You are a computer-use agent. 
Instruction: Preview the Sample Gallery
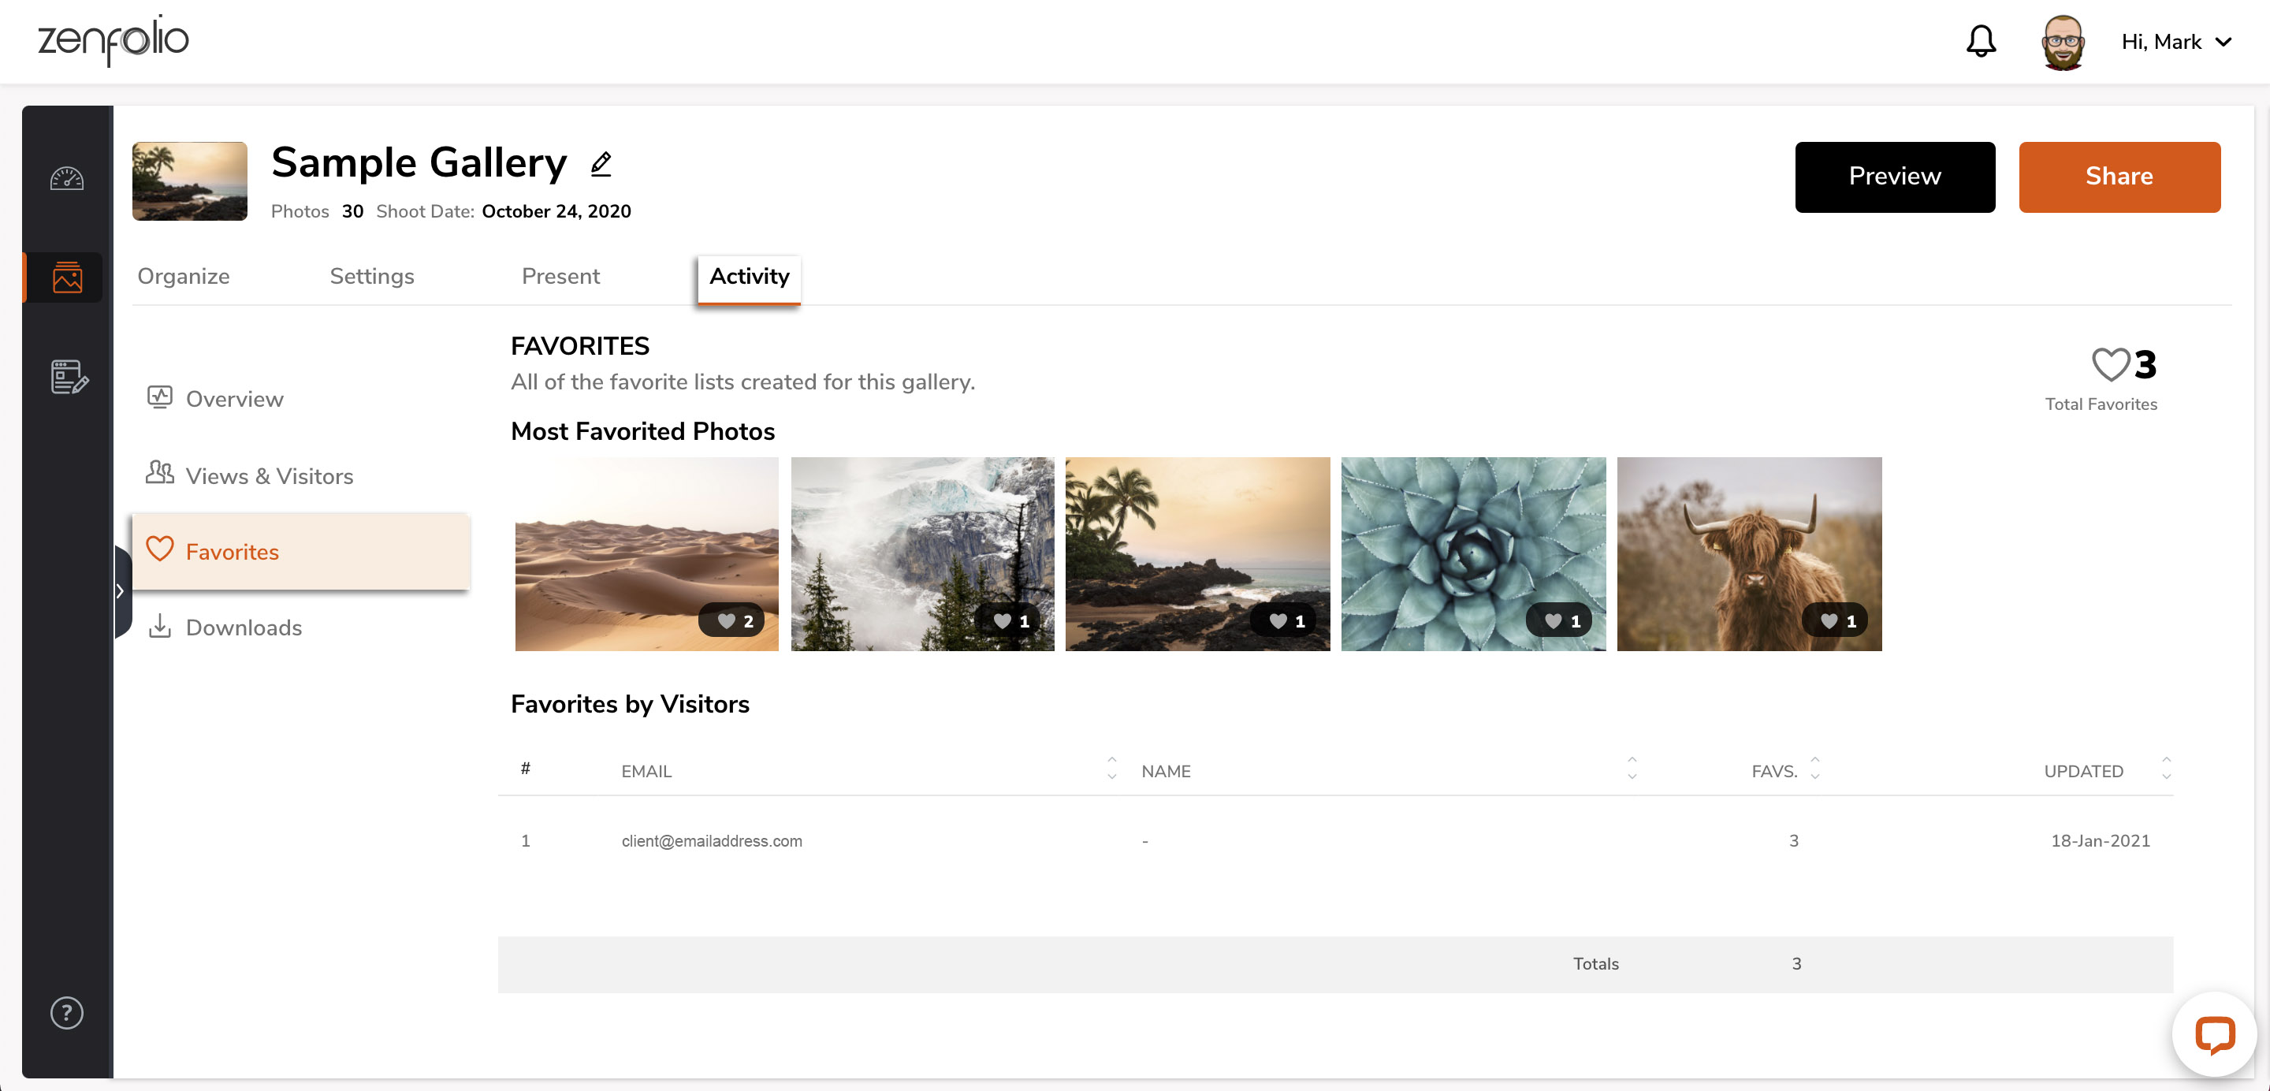click(1896, 177)
